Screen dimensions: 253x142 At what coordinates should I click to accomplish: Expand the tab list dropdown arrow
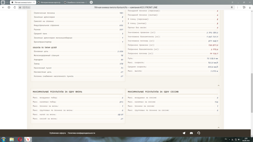(7, 2)
